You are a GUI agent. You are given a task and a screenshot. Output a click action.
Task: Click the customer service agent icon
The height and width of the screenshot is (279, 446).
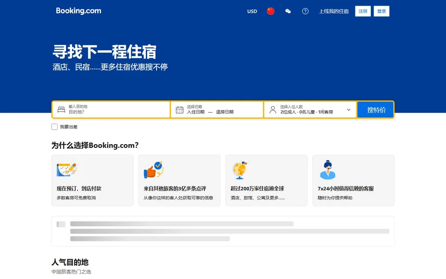click(328, 170)
